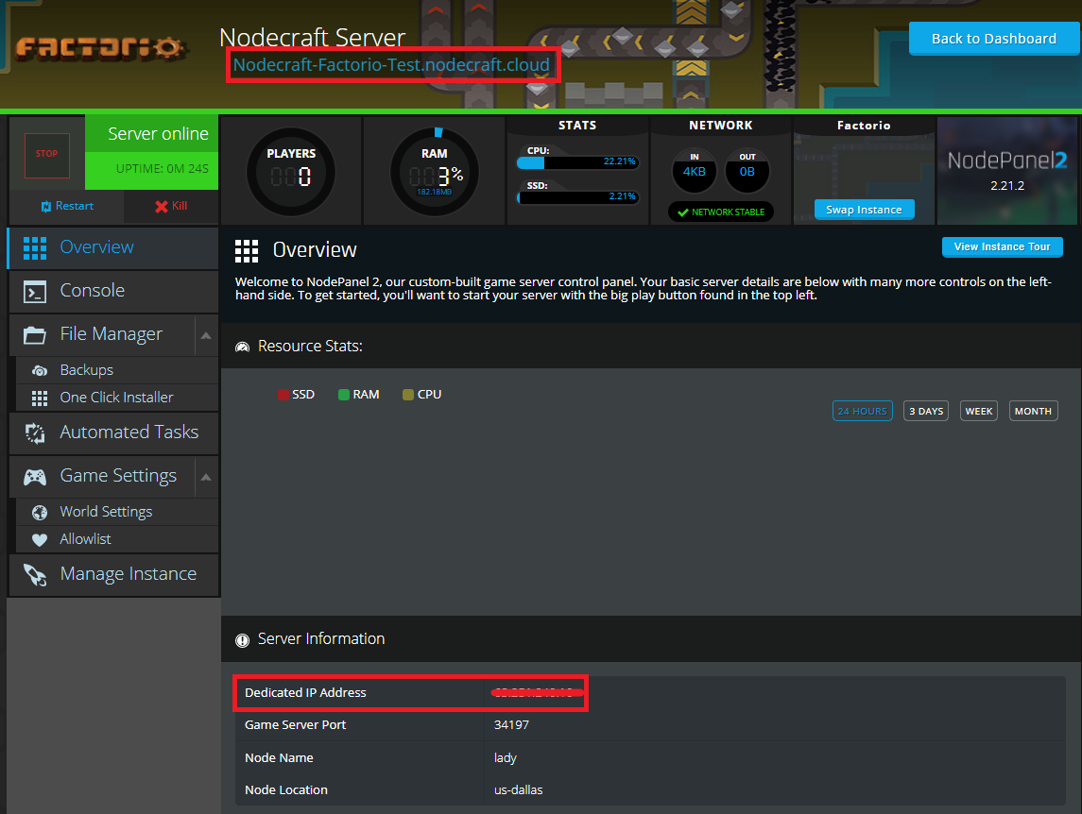The height and width of the screenshot is (814, 1082).
Task: Click the Backups eye icon
Action: (38, 369)
